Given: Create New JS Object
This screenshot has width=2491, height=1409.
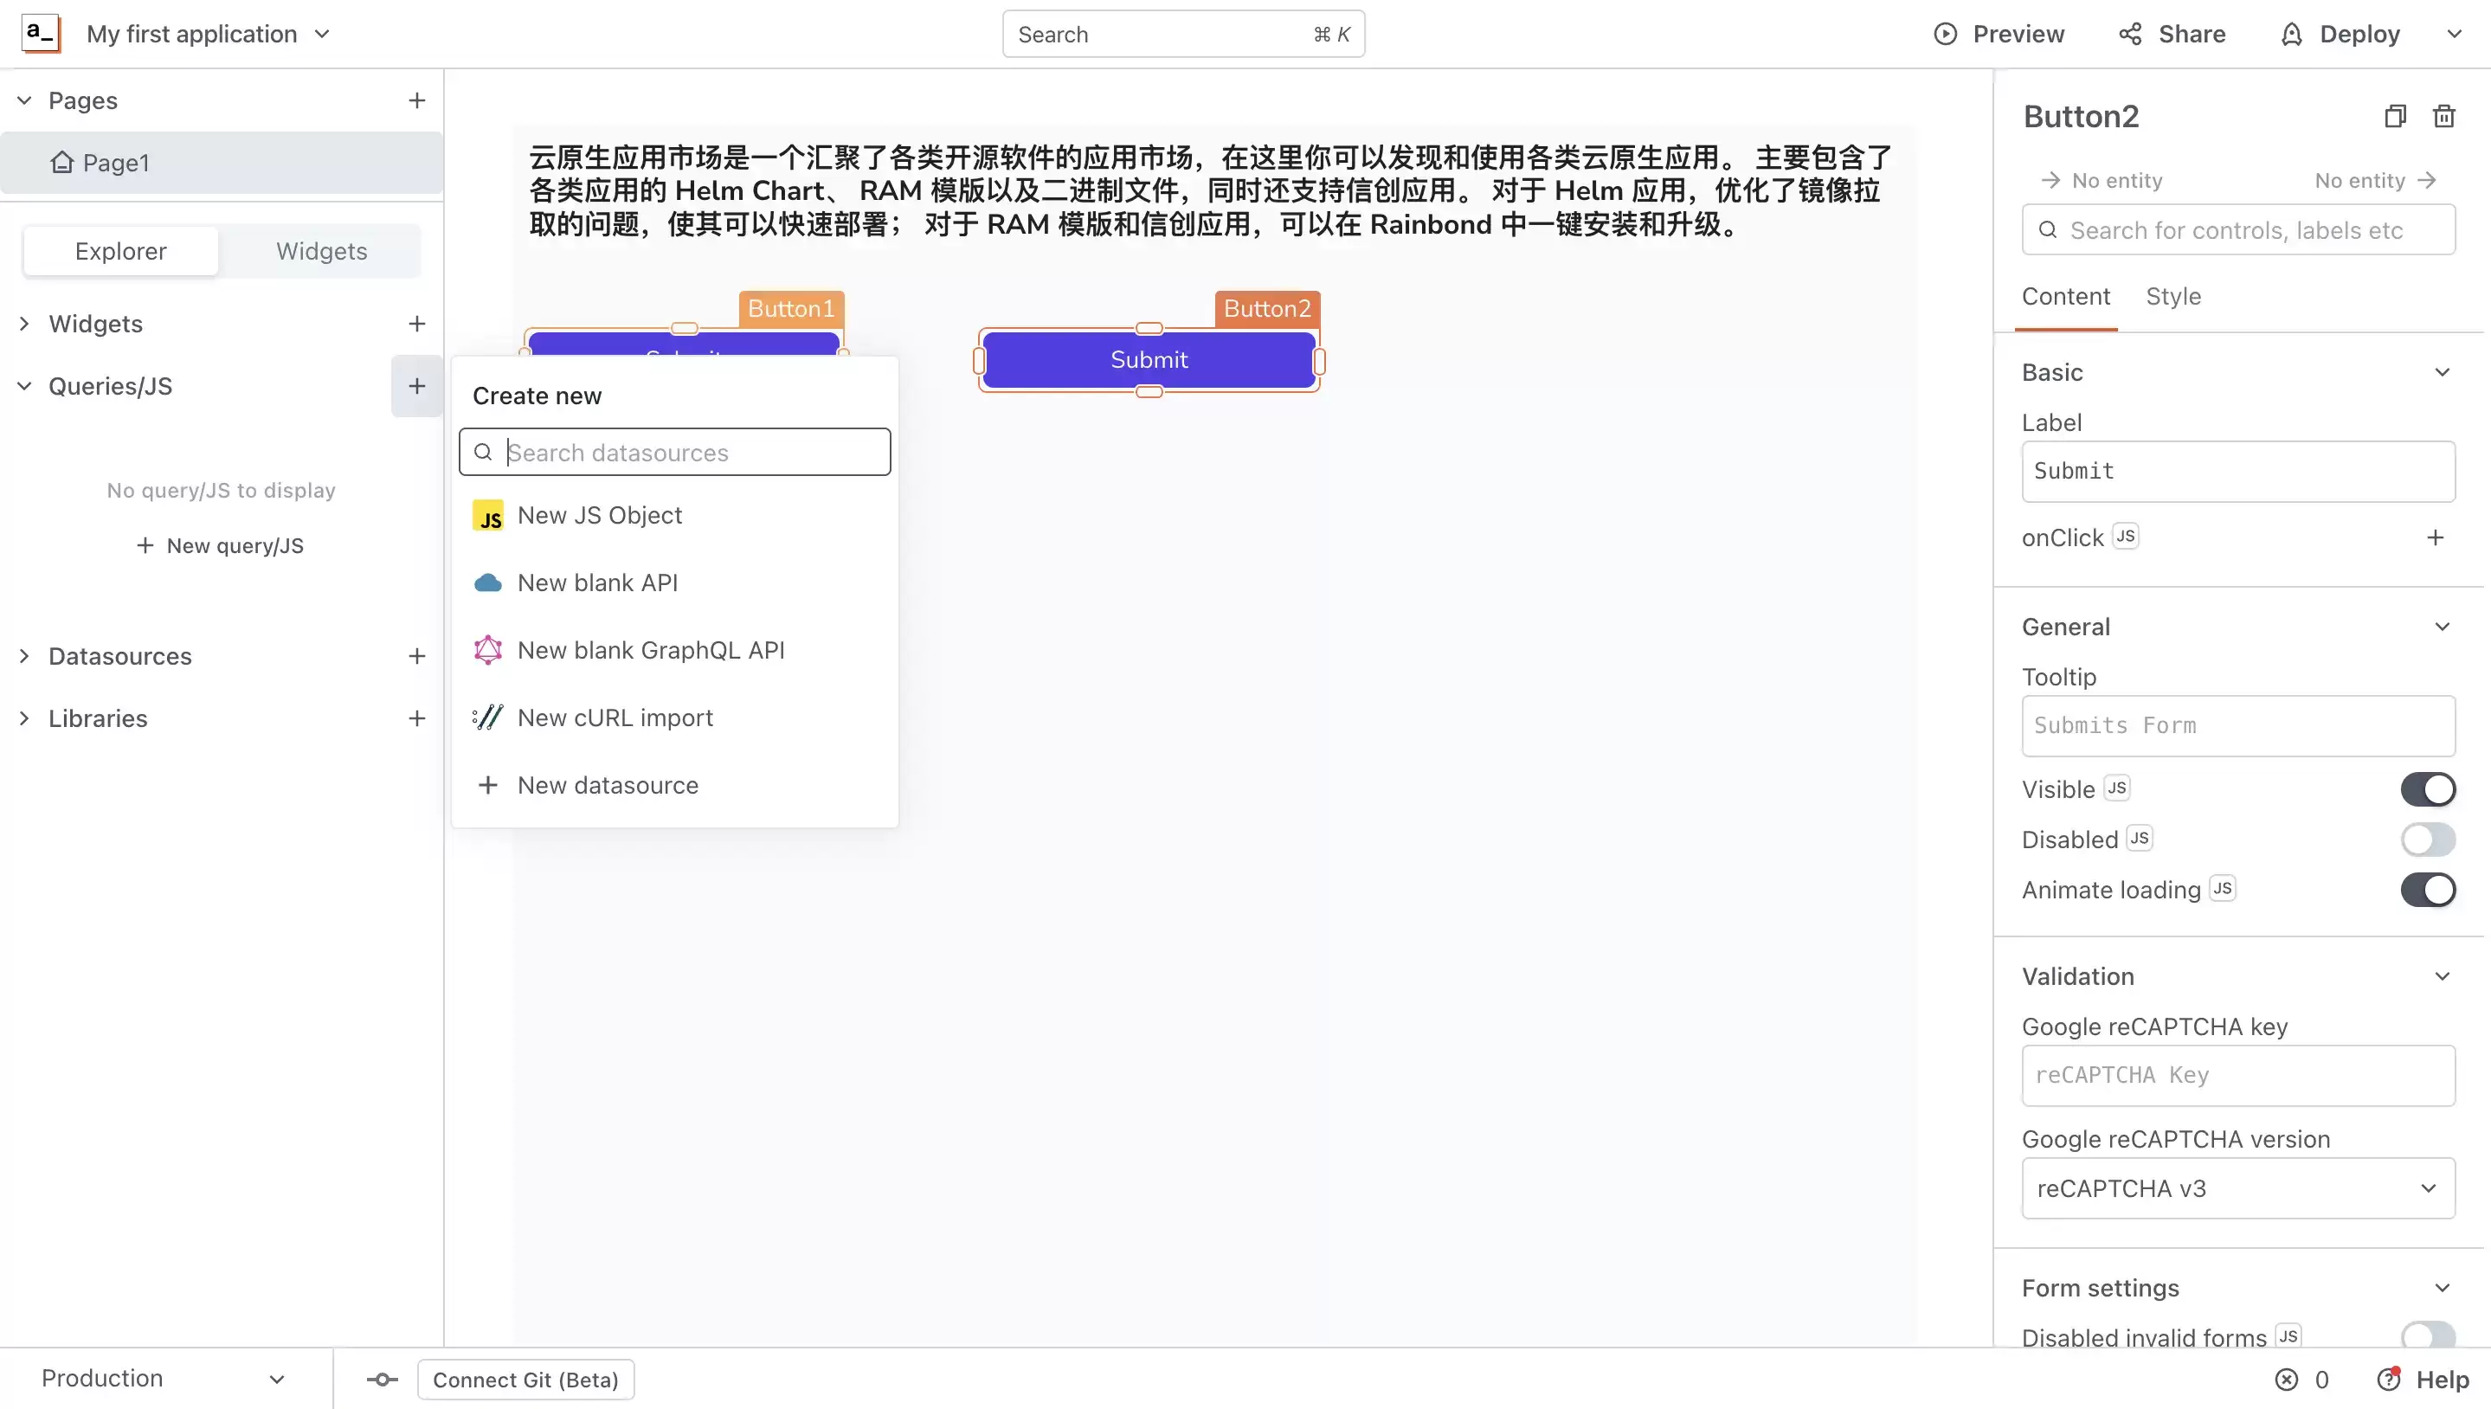Looking at the screenshot, I should pyautogui.click(x=674, y=516).
